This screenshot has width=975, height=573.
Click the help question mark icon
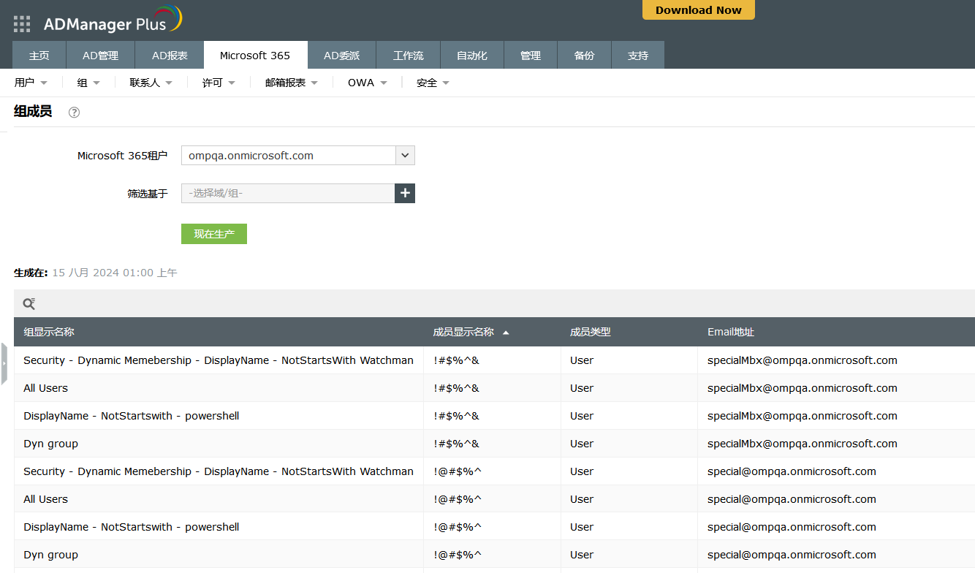pyautogui.click(x=74, y=113)
